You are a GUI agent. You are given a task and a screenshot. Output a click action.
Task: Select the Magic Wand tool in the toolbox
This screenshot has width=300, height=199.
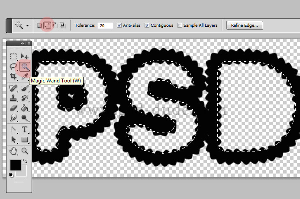point(25,66)
